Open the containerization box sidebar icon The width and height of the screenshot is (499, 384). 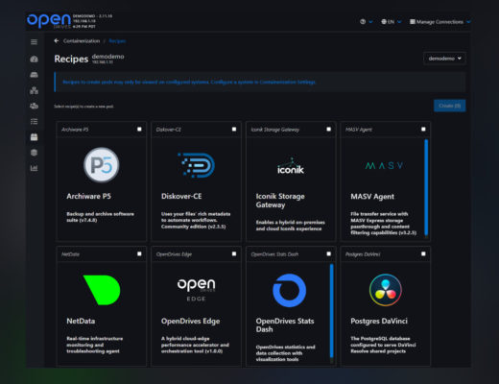pyautogui.click(x=34, y=137)
